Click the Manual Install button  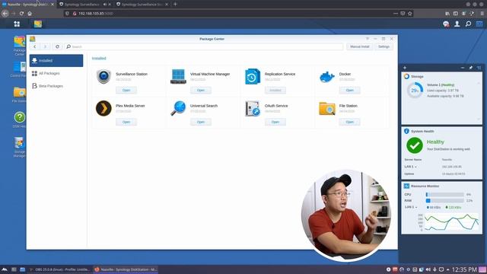tap(360, 46)
